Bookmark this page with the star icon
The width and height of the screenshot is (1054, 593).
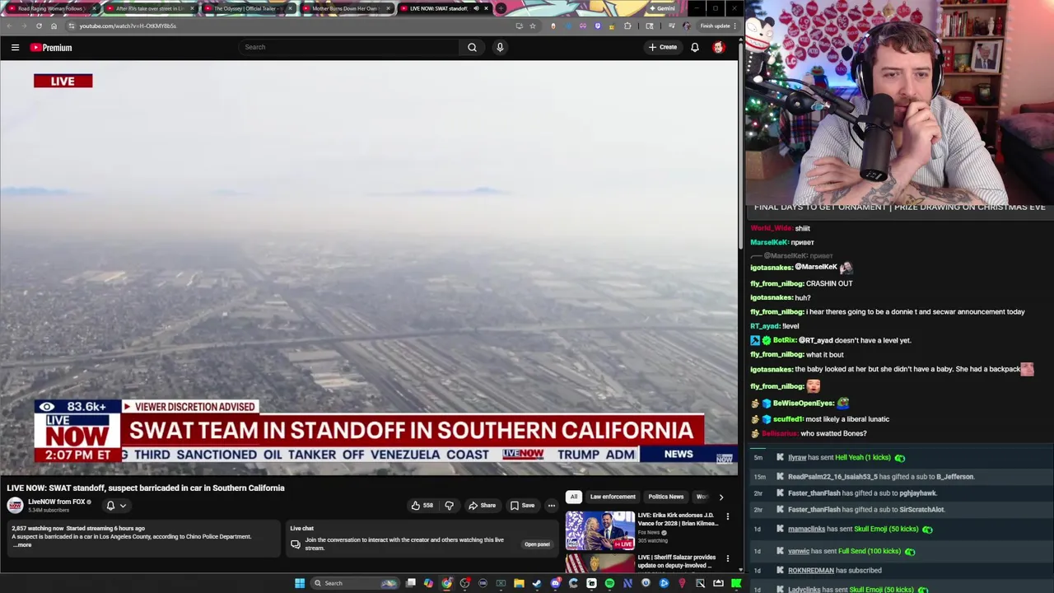tap(533, 26)
